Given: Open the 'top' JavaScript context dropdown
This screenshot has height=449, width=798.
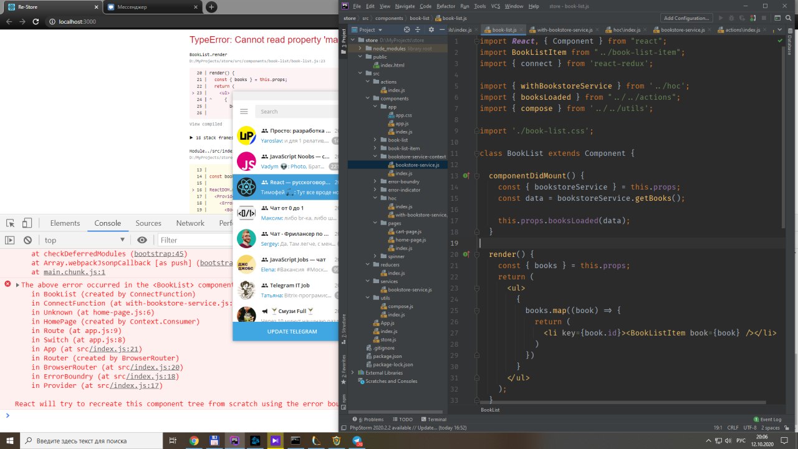Looking at the screenshot, I should click(84, 240).
